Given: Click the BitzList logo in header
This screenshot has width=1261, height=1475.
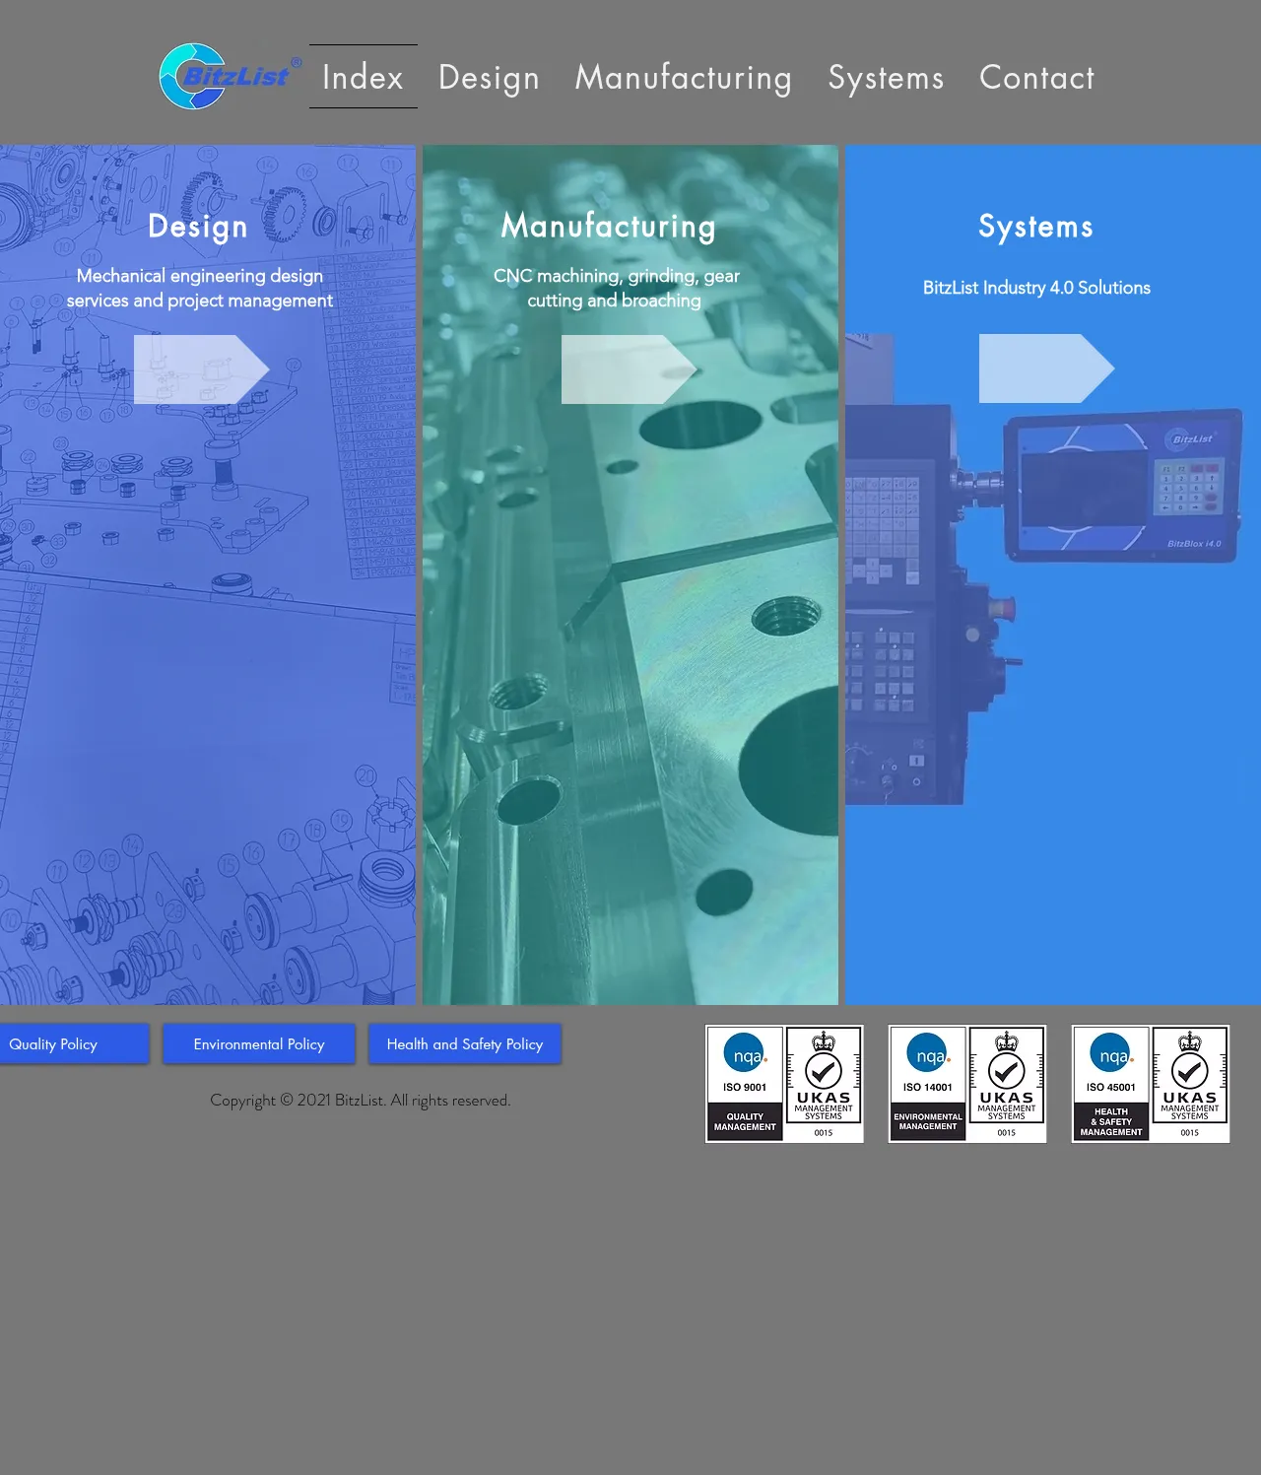Looking at the screenshot, I should pos(229,76).
